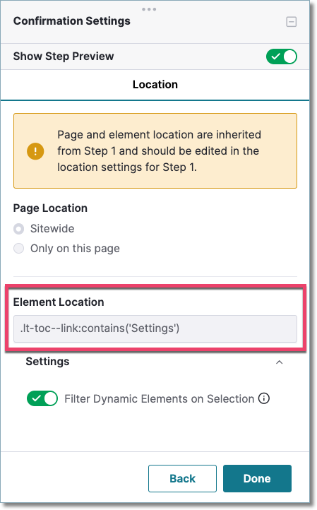Click the white checkmark inside Show Step Preview switch
Image resolution: width=317 pixels, height=510 pixels.
275,57
